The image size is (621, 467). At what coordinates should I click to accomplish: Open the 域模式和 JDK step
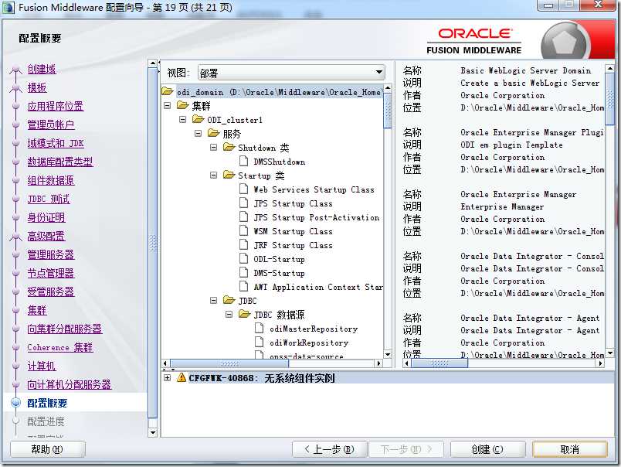[x=56, y=143]
